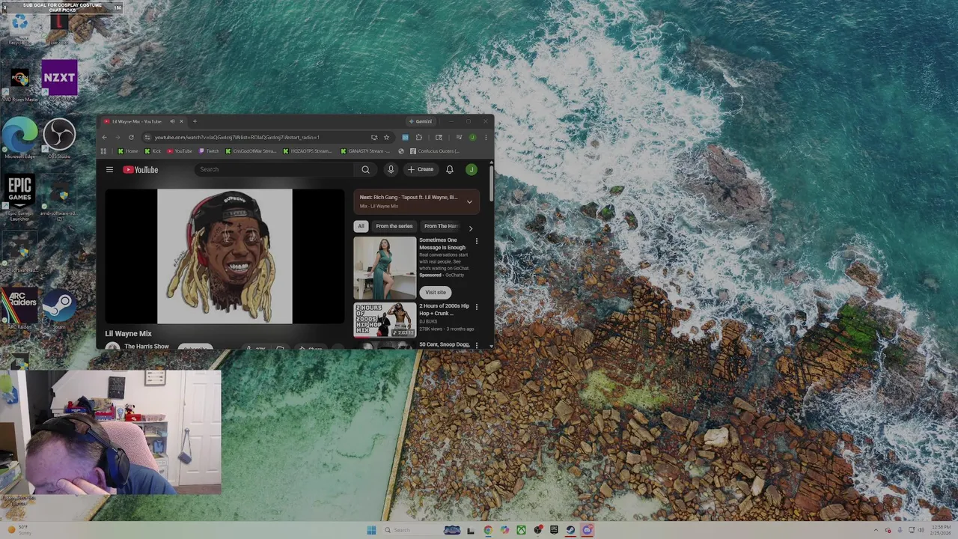Open the bookmarks apps grid icon
The image size is (958, 539).
click(103, 151)
